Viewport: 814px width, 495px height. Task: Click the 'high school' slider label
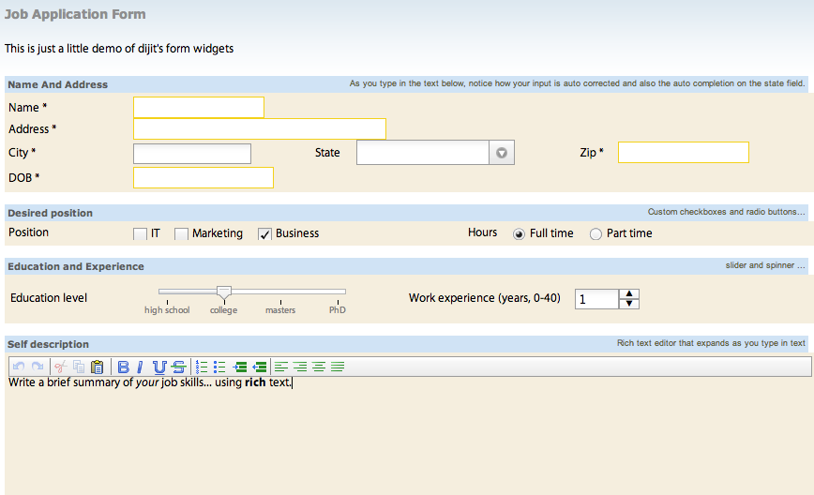(167, 309)
